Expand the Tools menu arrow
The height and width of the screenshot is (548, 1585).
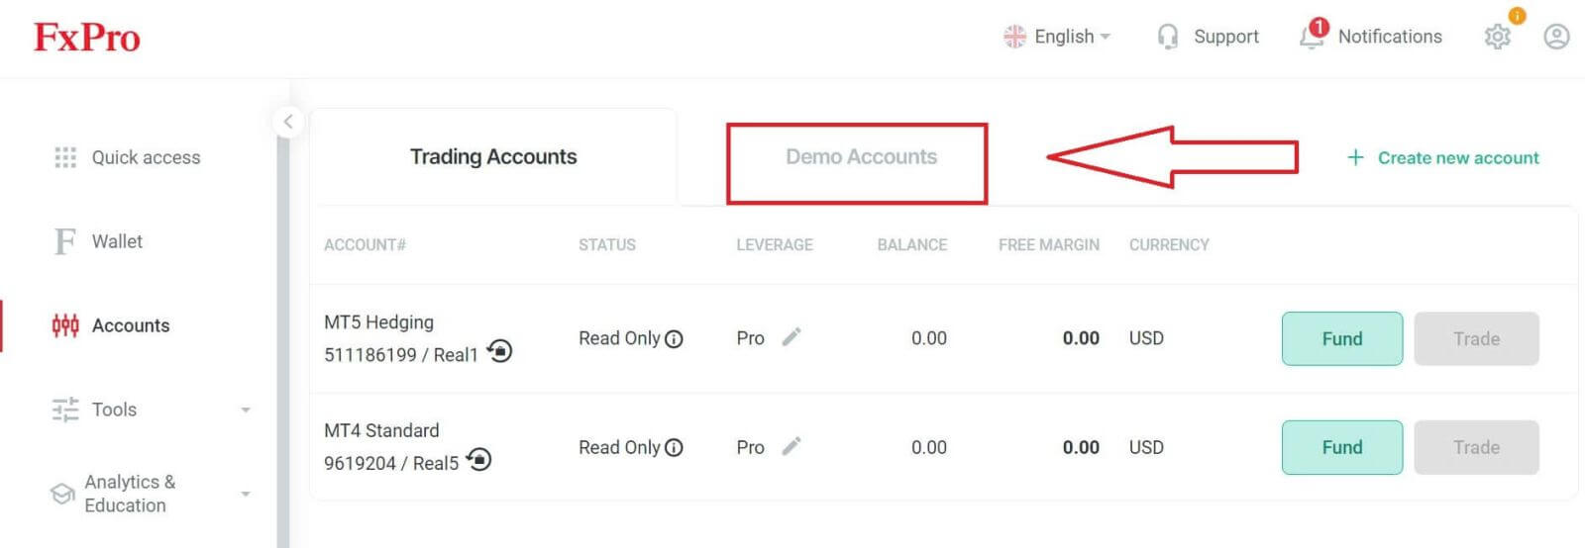[246, 410]
